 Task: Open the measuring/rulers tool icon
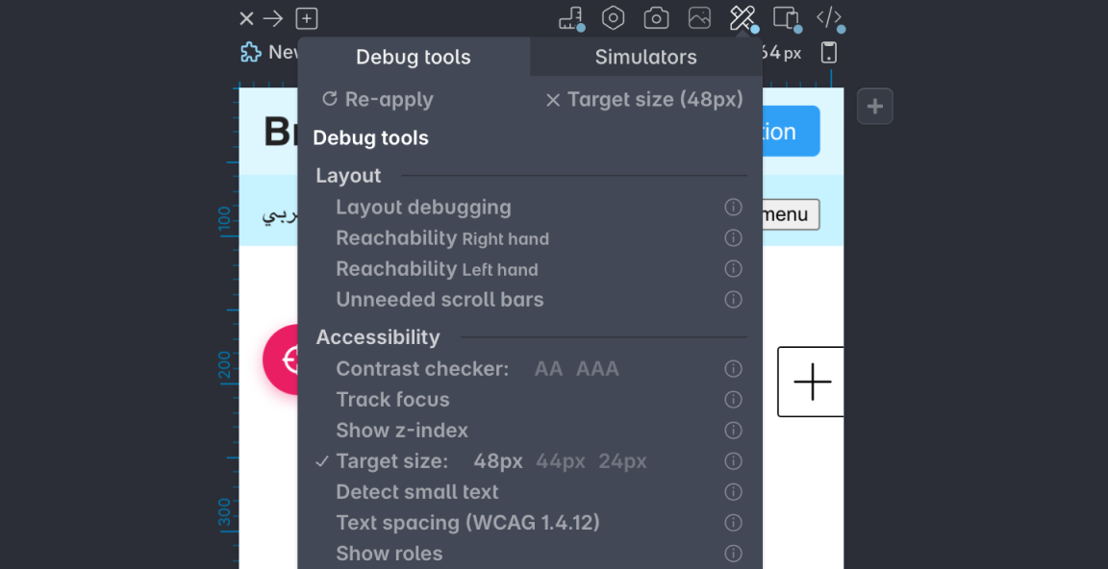(x=570, y=17)
